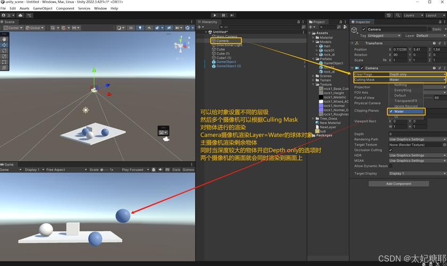Open the global Search magnifier icon
Viewport: 447px width, 266px height.
(398, 15)
